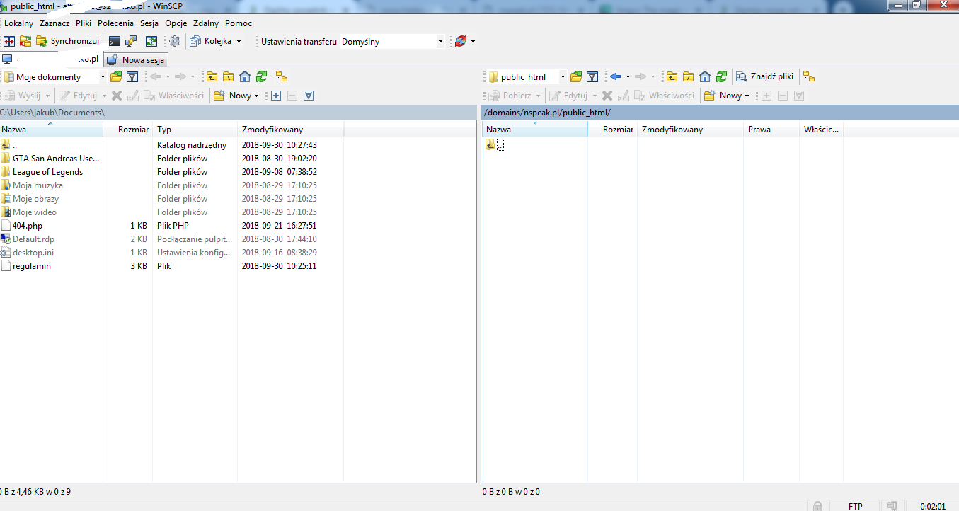Open the terminal console icon

(x=115, y=41)
